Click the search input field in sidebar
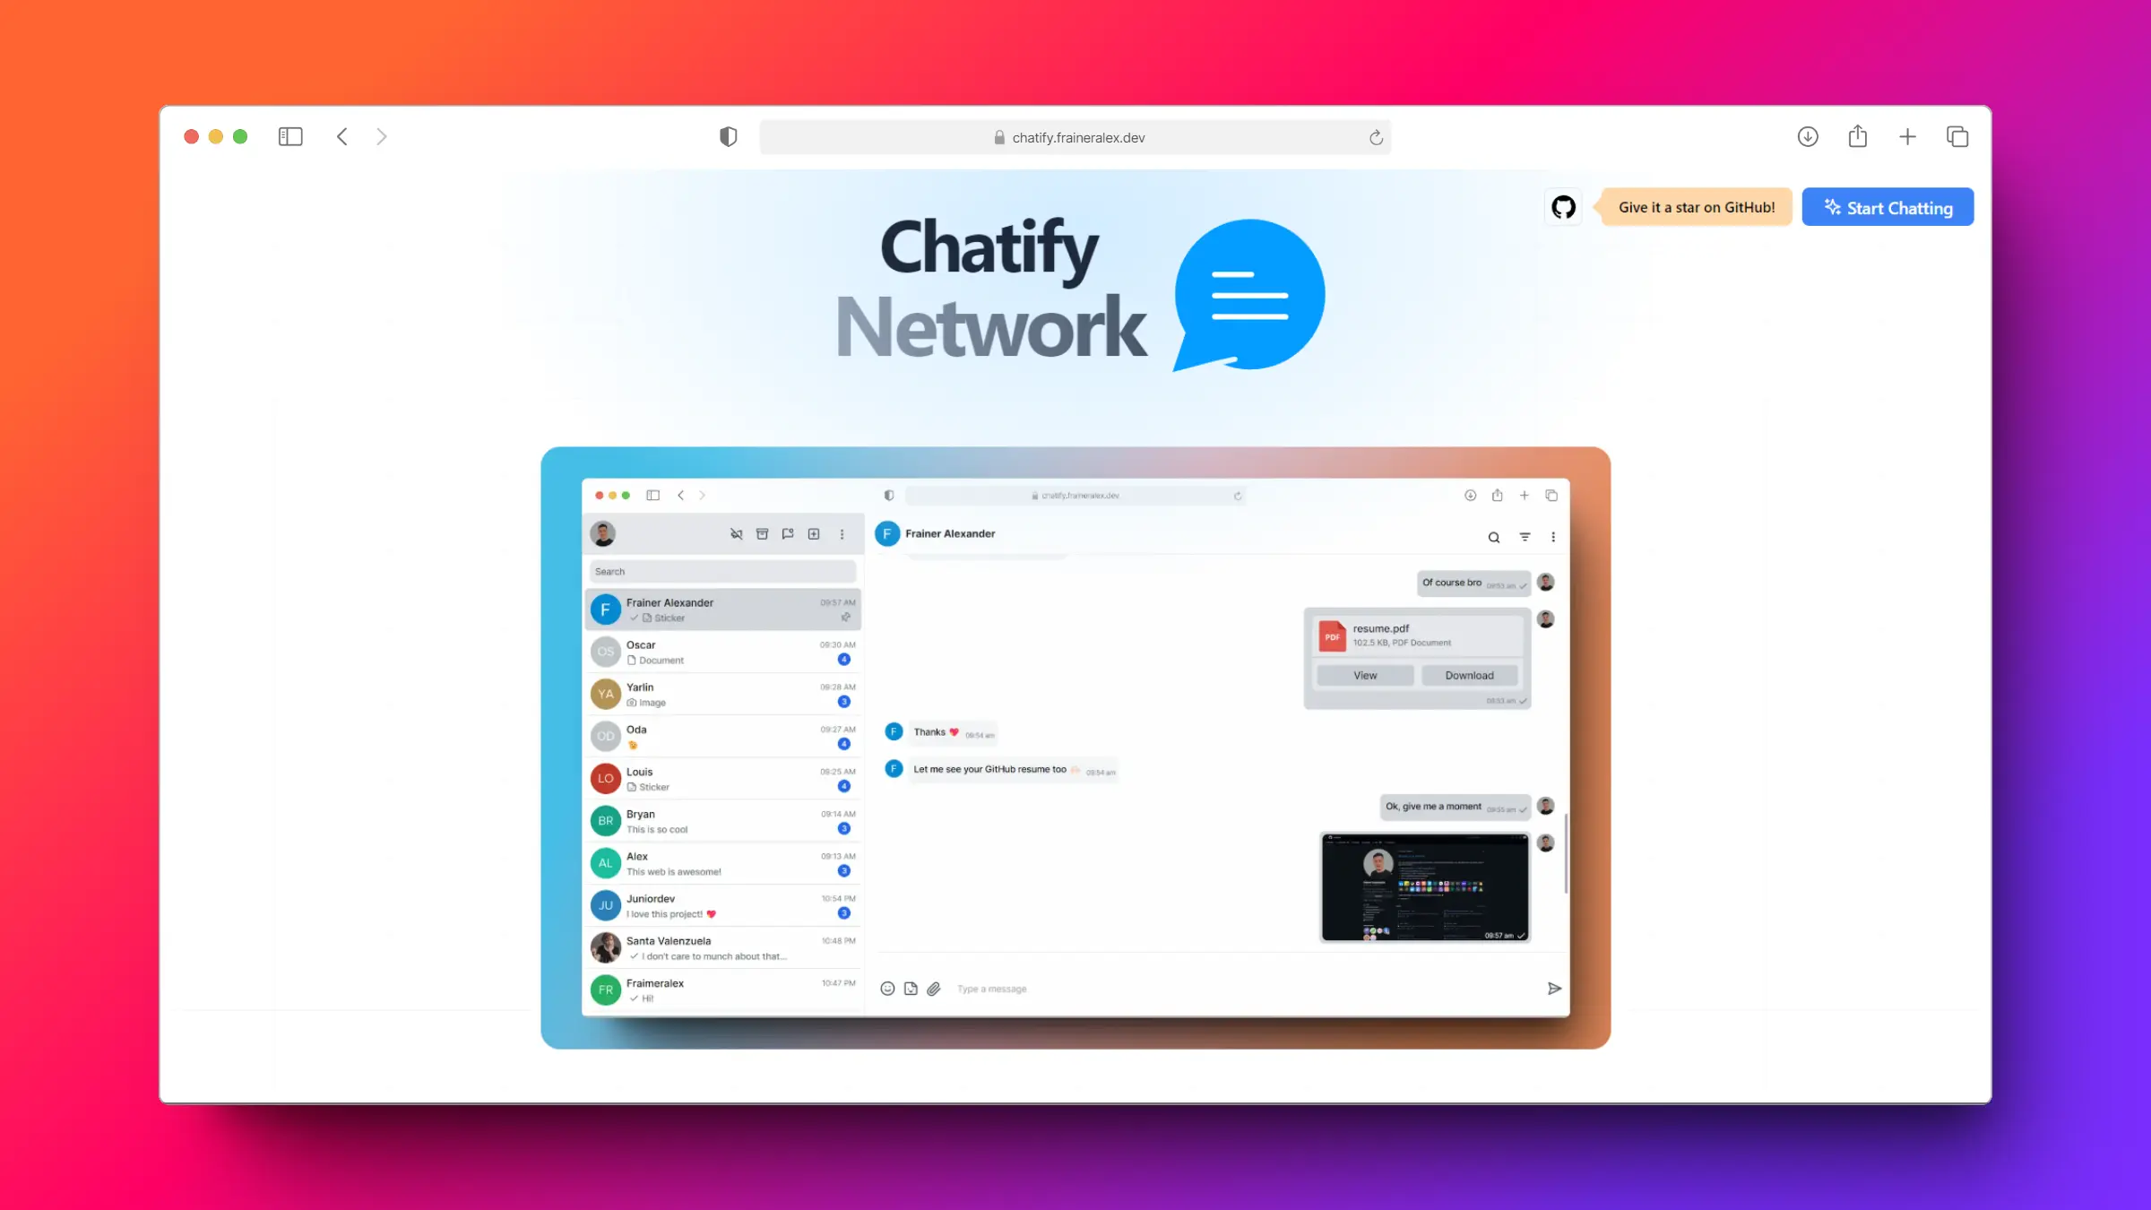2151x1210 pixels. (x=722, y=572)
